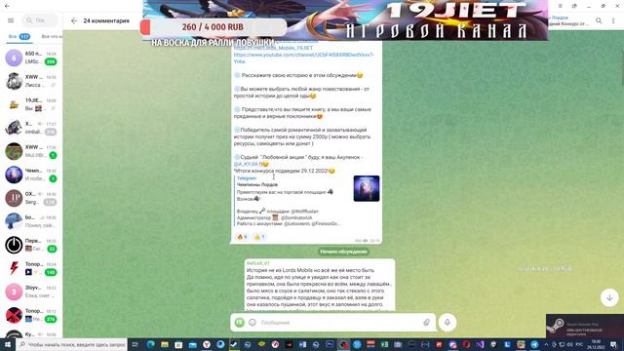Click the chat search field

(40, 20)
